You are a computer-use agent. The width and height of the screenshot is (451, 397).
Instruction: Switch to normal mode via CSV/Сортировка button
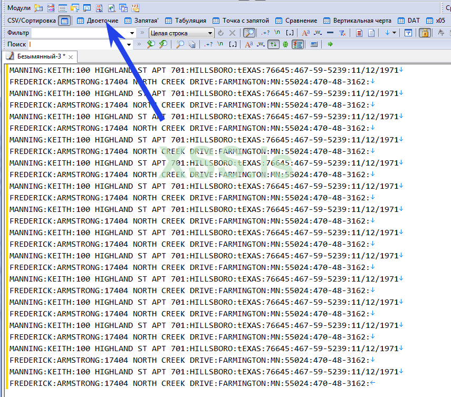pyautogui.click(x=64, y=21)
